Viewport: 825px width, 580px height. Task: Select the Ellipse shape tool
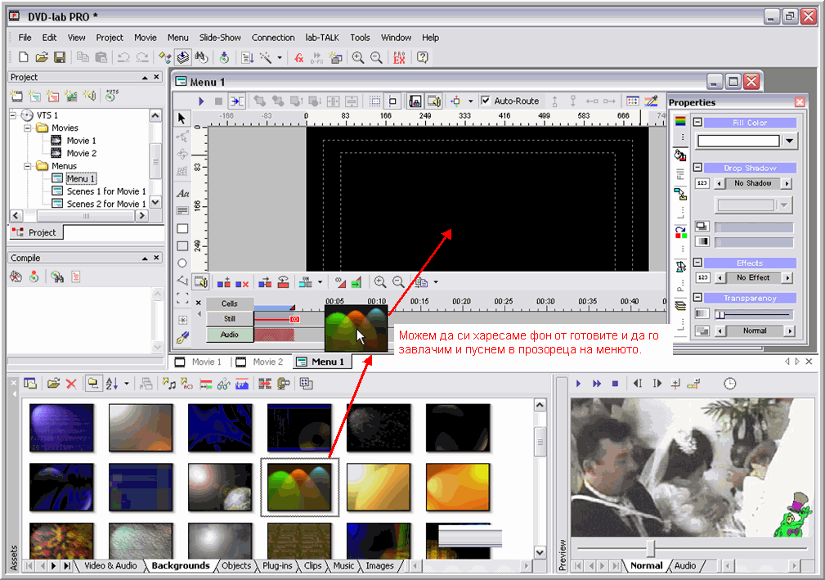182,263
